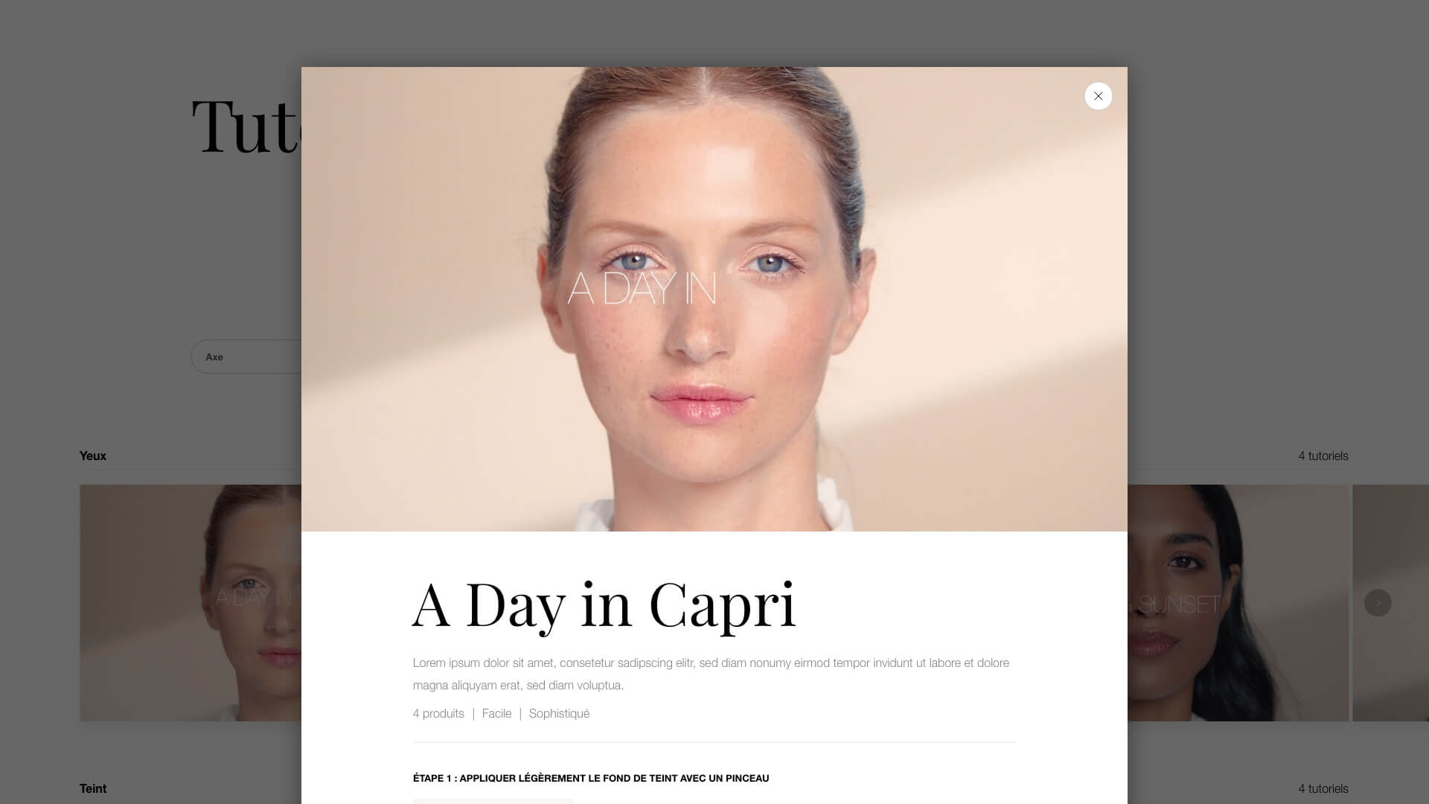Open the Axe filter dropdown

pos(247,357)
